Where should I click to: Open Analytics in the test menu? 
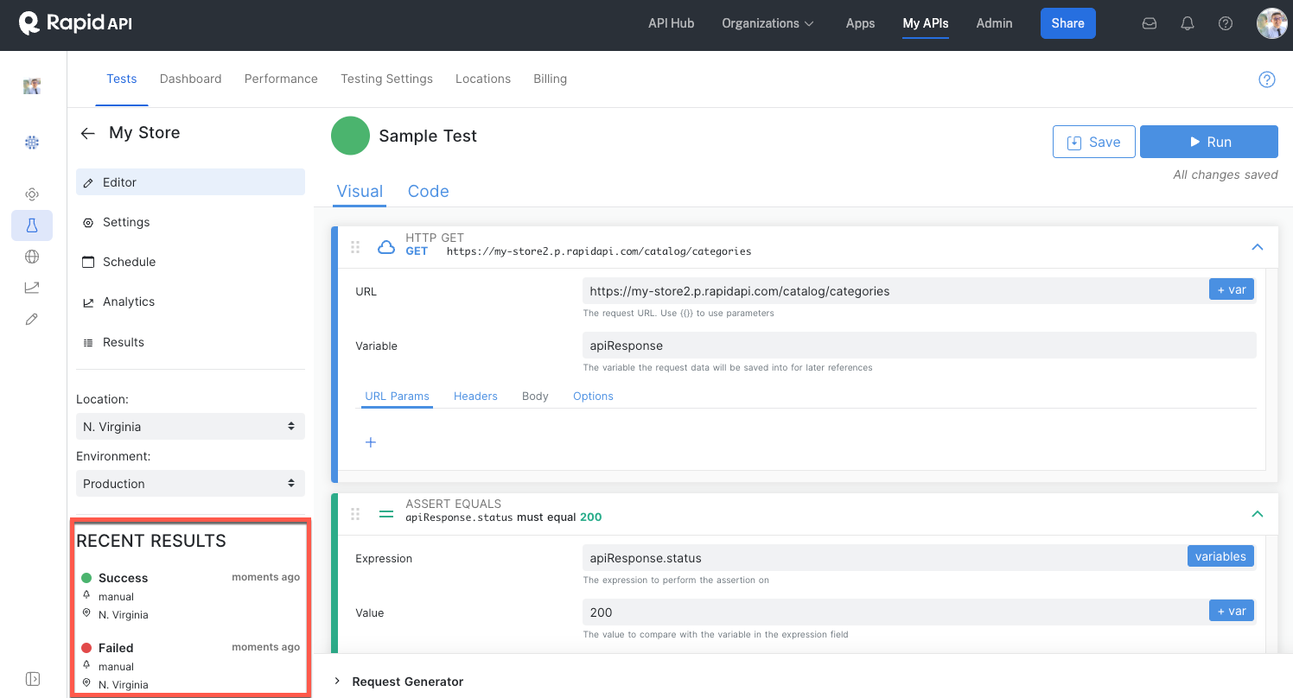[x=190, y=301]
